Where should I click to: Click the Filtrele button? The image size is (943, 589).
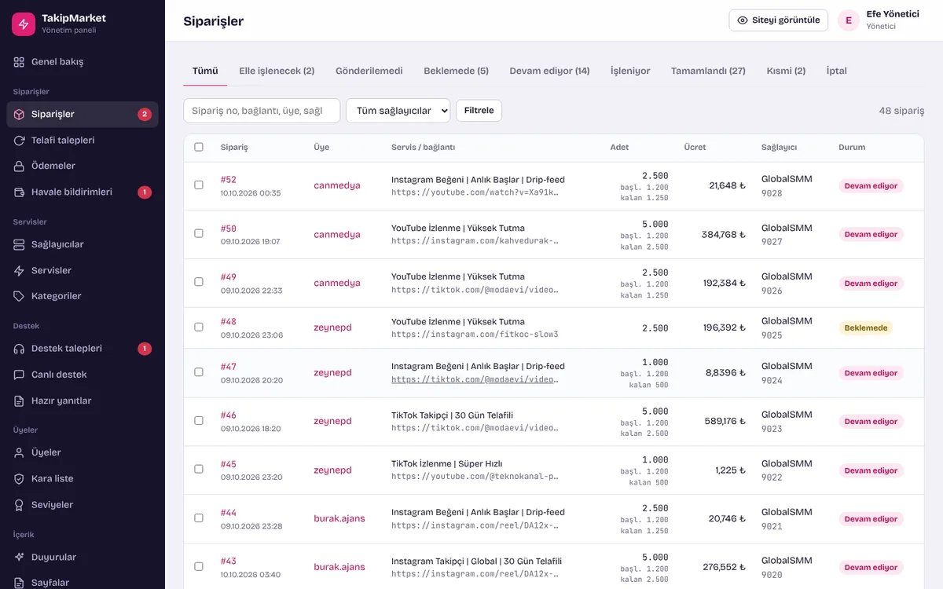[x=479, y=111]
